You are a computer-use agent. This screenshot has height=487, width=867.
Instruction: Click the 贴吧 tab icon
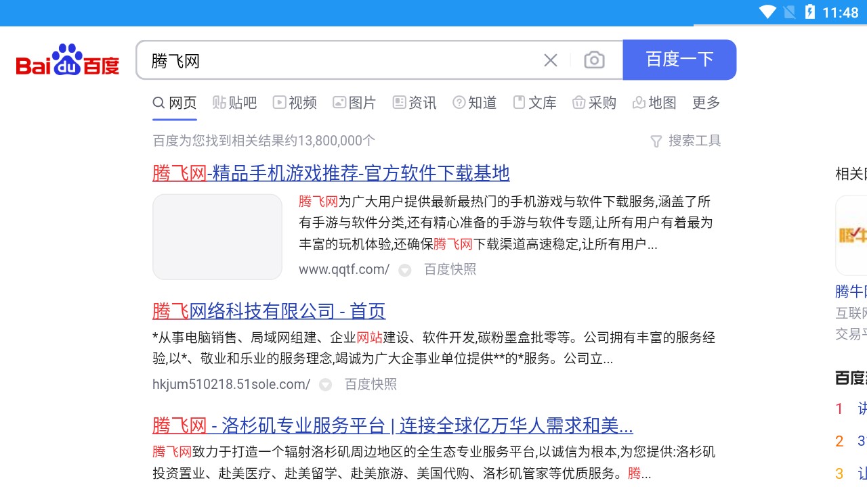pyautogui.click(x=219, y=102)
